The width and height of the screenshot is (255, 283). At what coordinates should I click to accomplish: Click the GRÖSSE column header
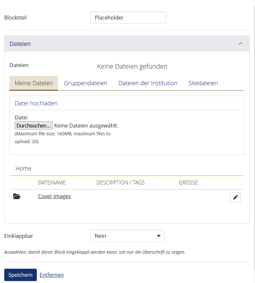188,182
